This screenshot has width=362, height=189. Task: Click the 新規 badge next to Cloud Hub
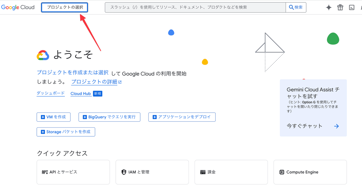point(98,94)
